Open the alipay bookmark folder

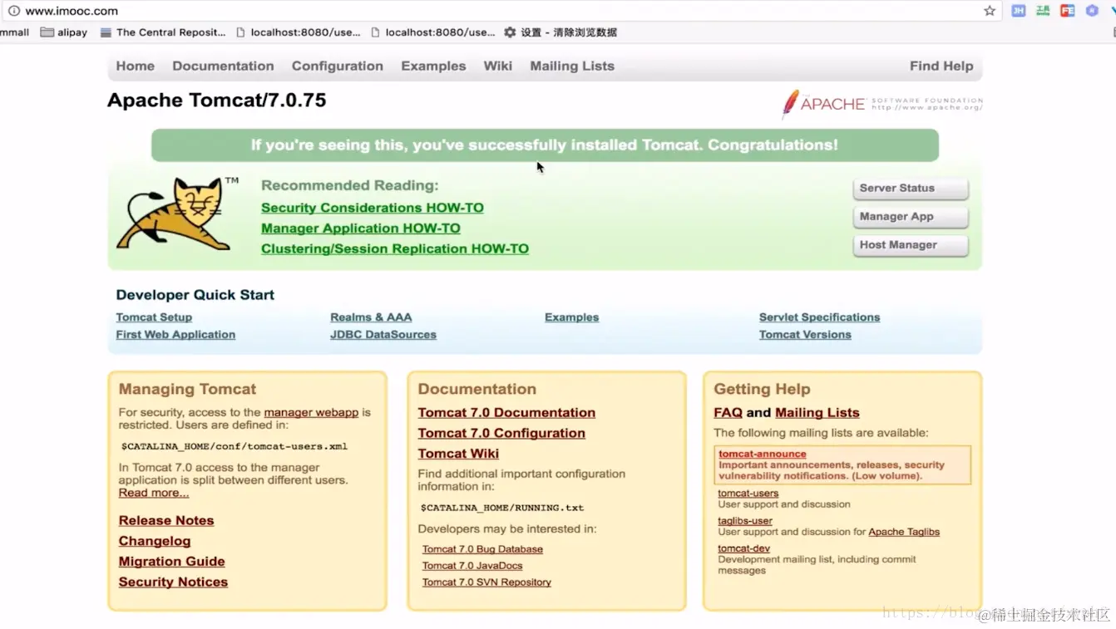coord(64,32)
